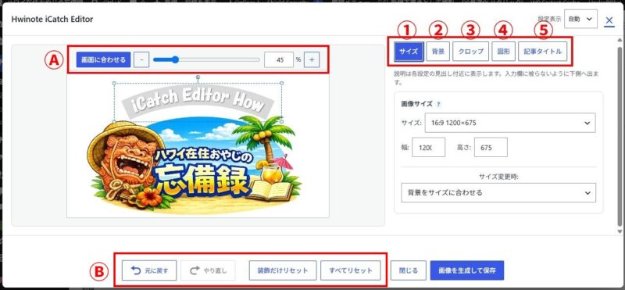Select the rotation handle above the title text
This screenshot has height=290, width=625.
point(198,77)
